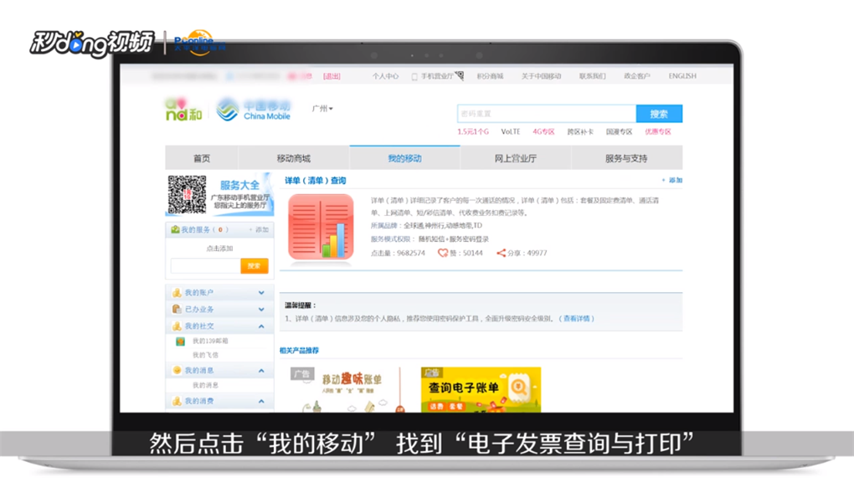Collapse the 我的社交 section chevron
The image size is (854, 478).
(261, 326)
